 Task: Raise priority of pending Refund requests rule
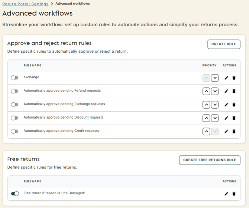[206, 91]
